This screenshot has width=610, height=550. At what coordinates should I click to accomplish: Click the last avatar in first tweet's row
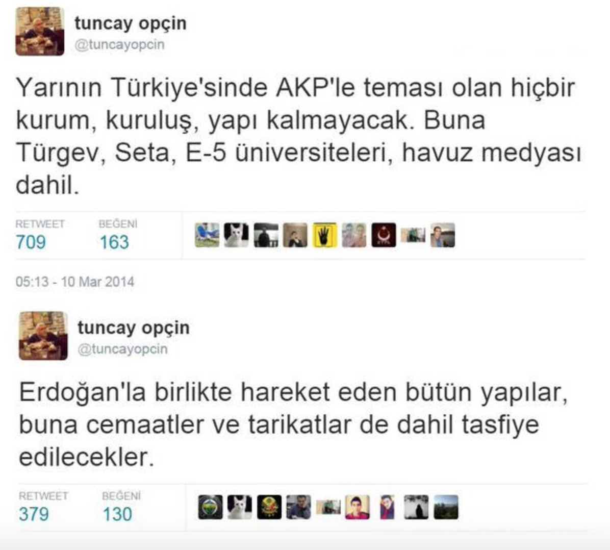coord(443,235)
